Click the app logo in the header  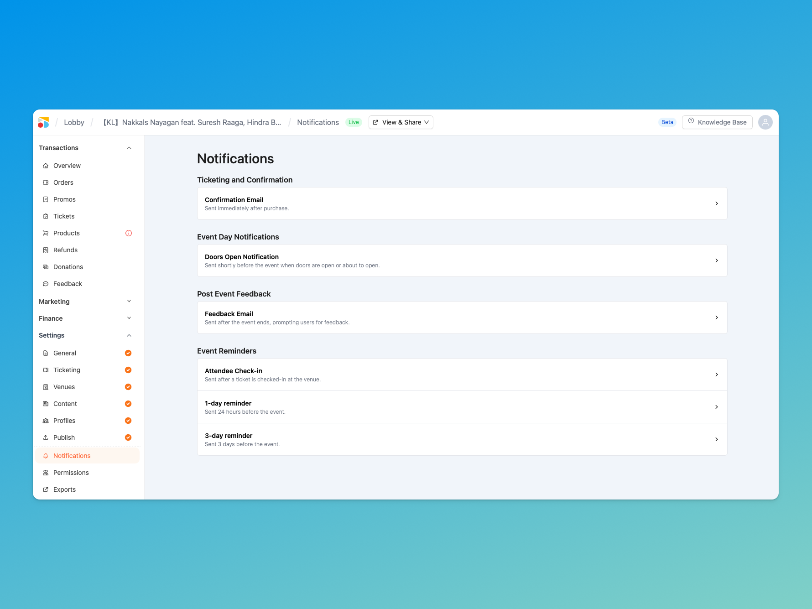[43, 122]
